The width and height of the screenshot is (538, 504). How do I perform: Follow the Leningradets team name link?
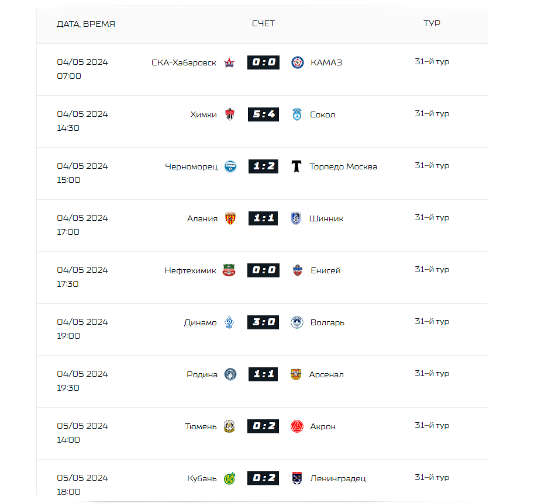pos(338,479)
